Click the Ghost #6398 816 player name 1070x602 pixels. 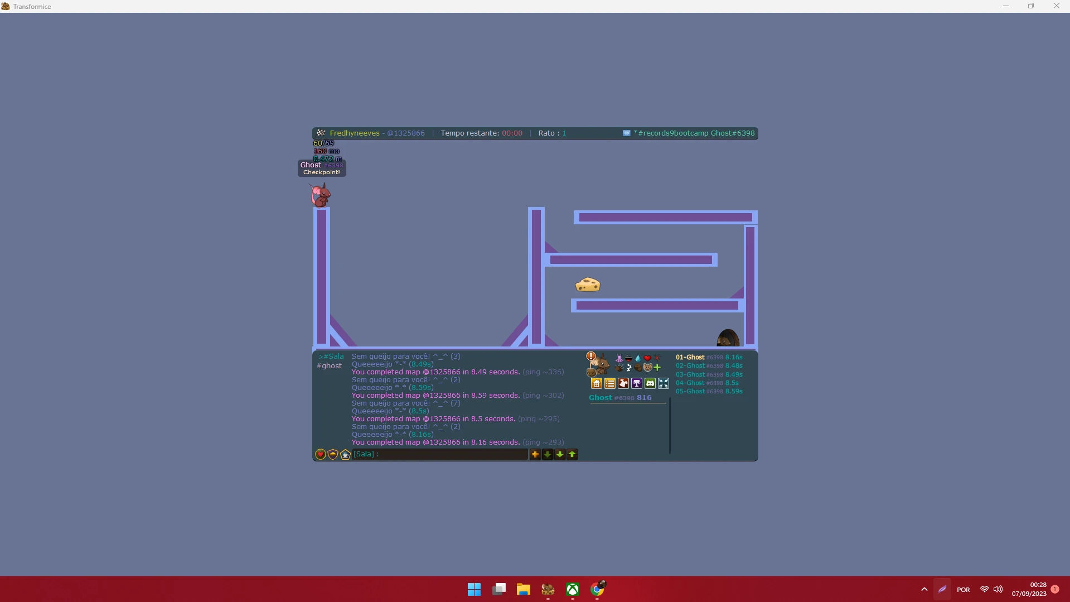(x=620, y=398)
